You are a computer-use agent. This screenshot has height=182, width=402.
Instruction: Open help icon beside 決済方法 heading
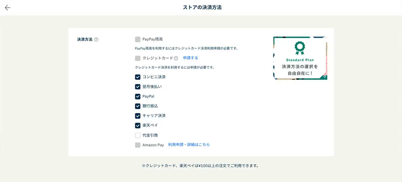[x=96, y=40]
